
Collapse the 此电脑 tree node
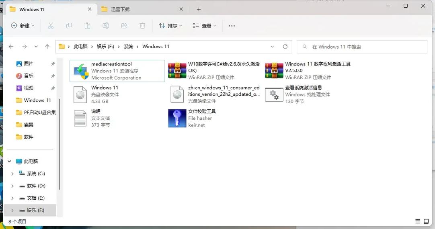(x=9, y=161)
